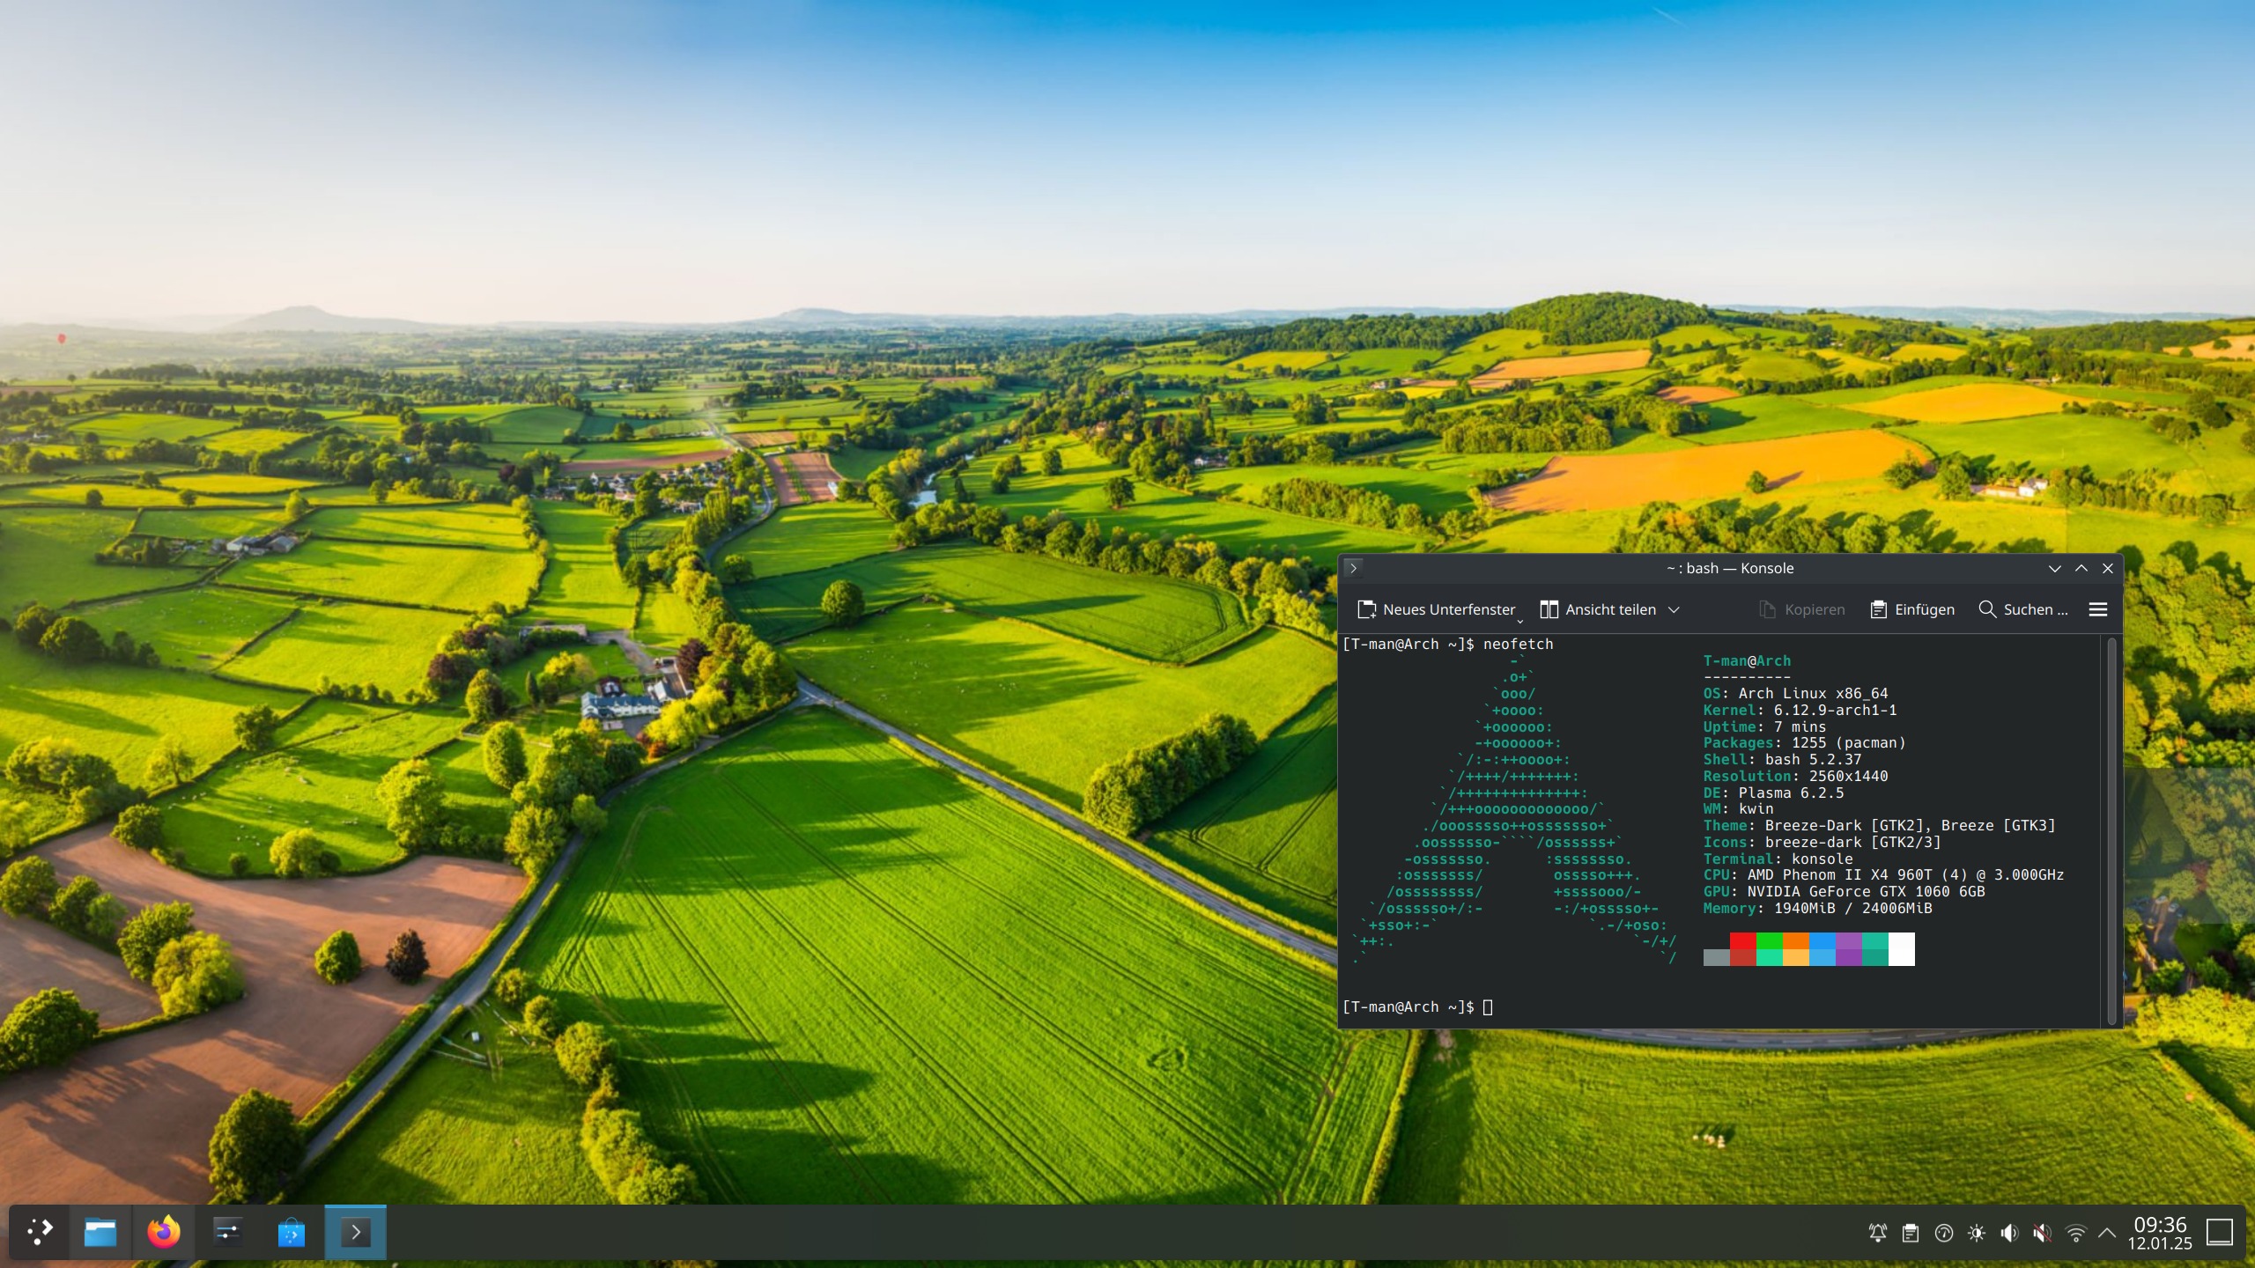Viewport: 2255px width, 1268px height.
Task: Open Konsole hamburger menu
Action: pos(2097,609)
